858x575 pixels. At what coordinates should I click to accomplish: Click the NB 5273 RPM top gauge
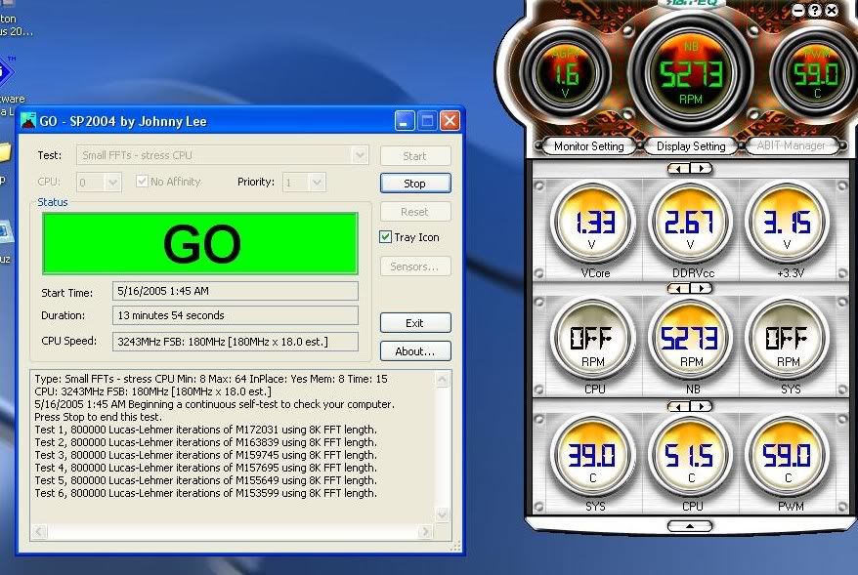click(x=691, y=74)
